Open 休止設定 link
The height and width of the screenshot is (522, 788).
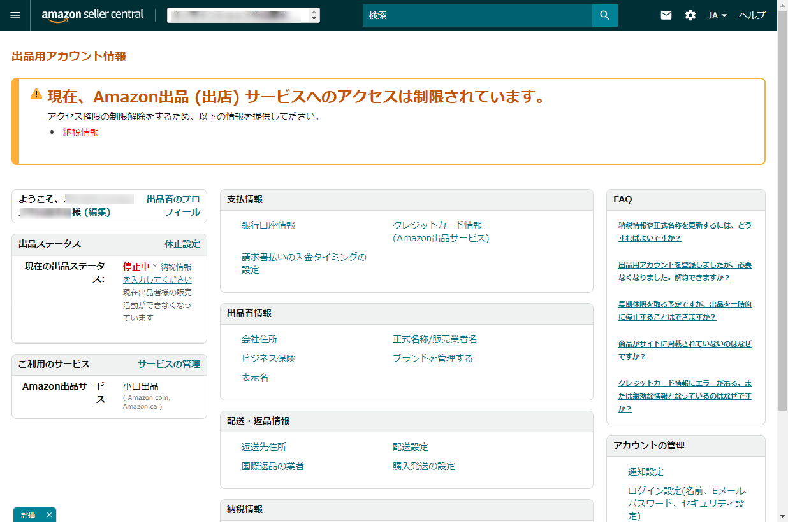(182, 244)
